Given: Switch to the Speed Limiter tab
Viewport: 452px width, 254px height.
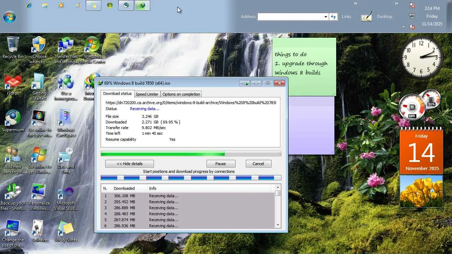Looking at the screenshot, I should tap(147, 94).
